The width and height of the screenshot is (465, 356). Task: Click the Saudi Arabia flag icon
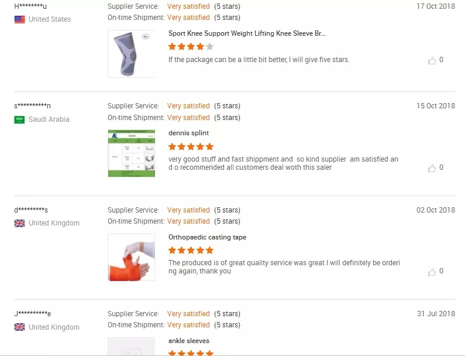pos(20,119)
